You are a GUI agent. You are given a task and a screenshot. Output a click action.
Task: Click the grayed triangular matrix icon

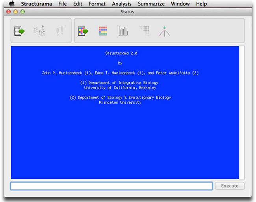pos(144,31)
